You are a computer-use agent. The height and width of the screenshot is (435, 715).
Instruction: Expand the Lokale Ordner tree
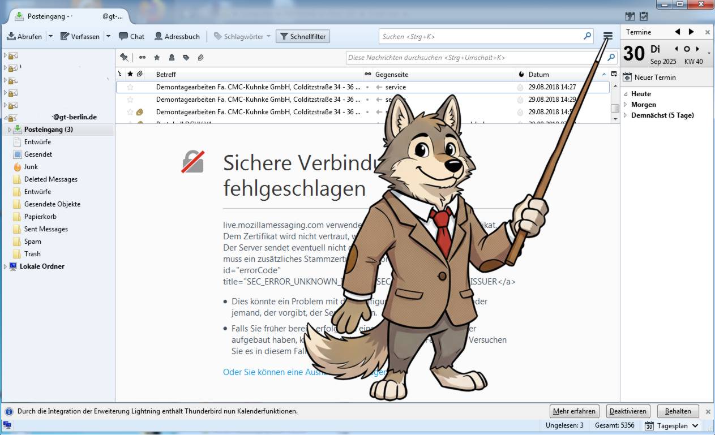pos(6,266)
